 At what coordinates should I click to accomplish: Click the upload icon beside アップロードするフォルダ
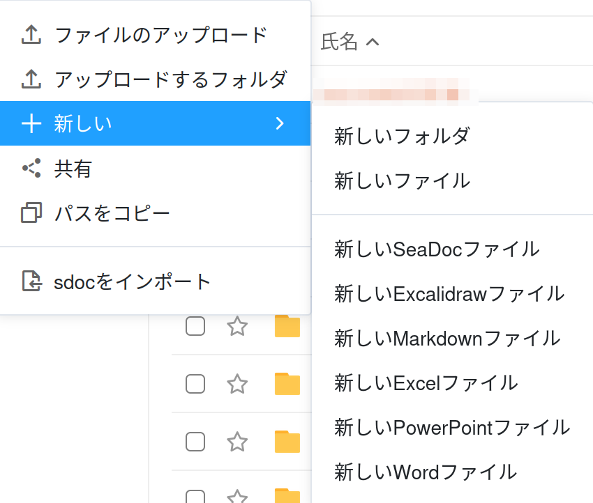[31, 79]
